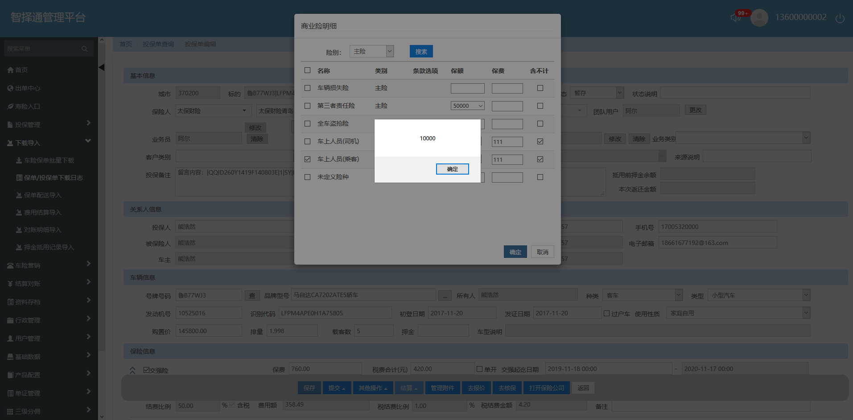853x420 pixels.
Task: Toggle the 交强险 checkbox
Action: (146, 370)
